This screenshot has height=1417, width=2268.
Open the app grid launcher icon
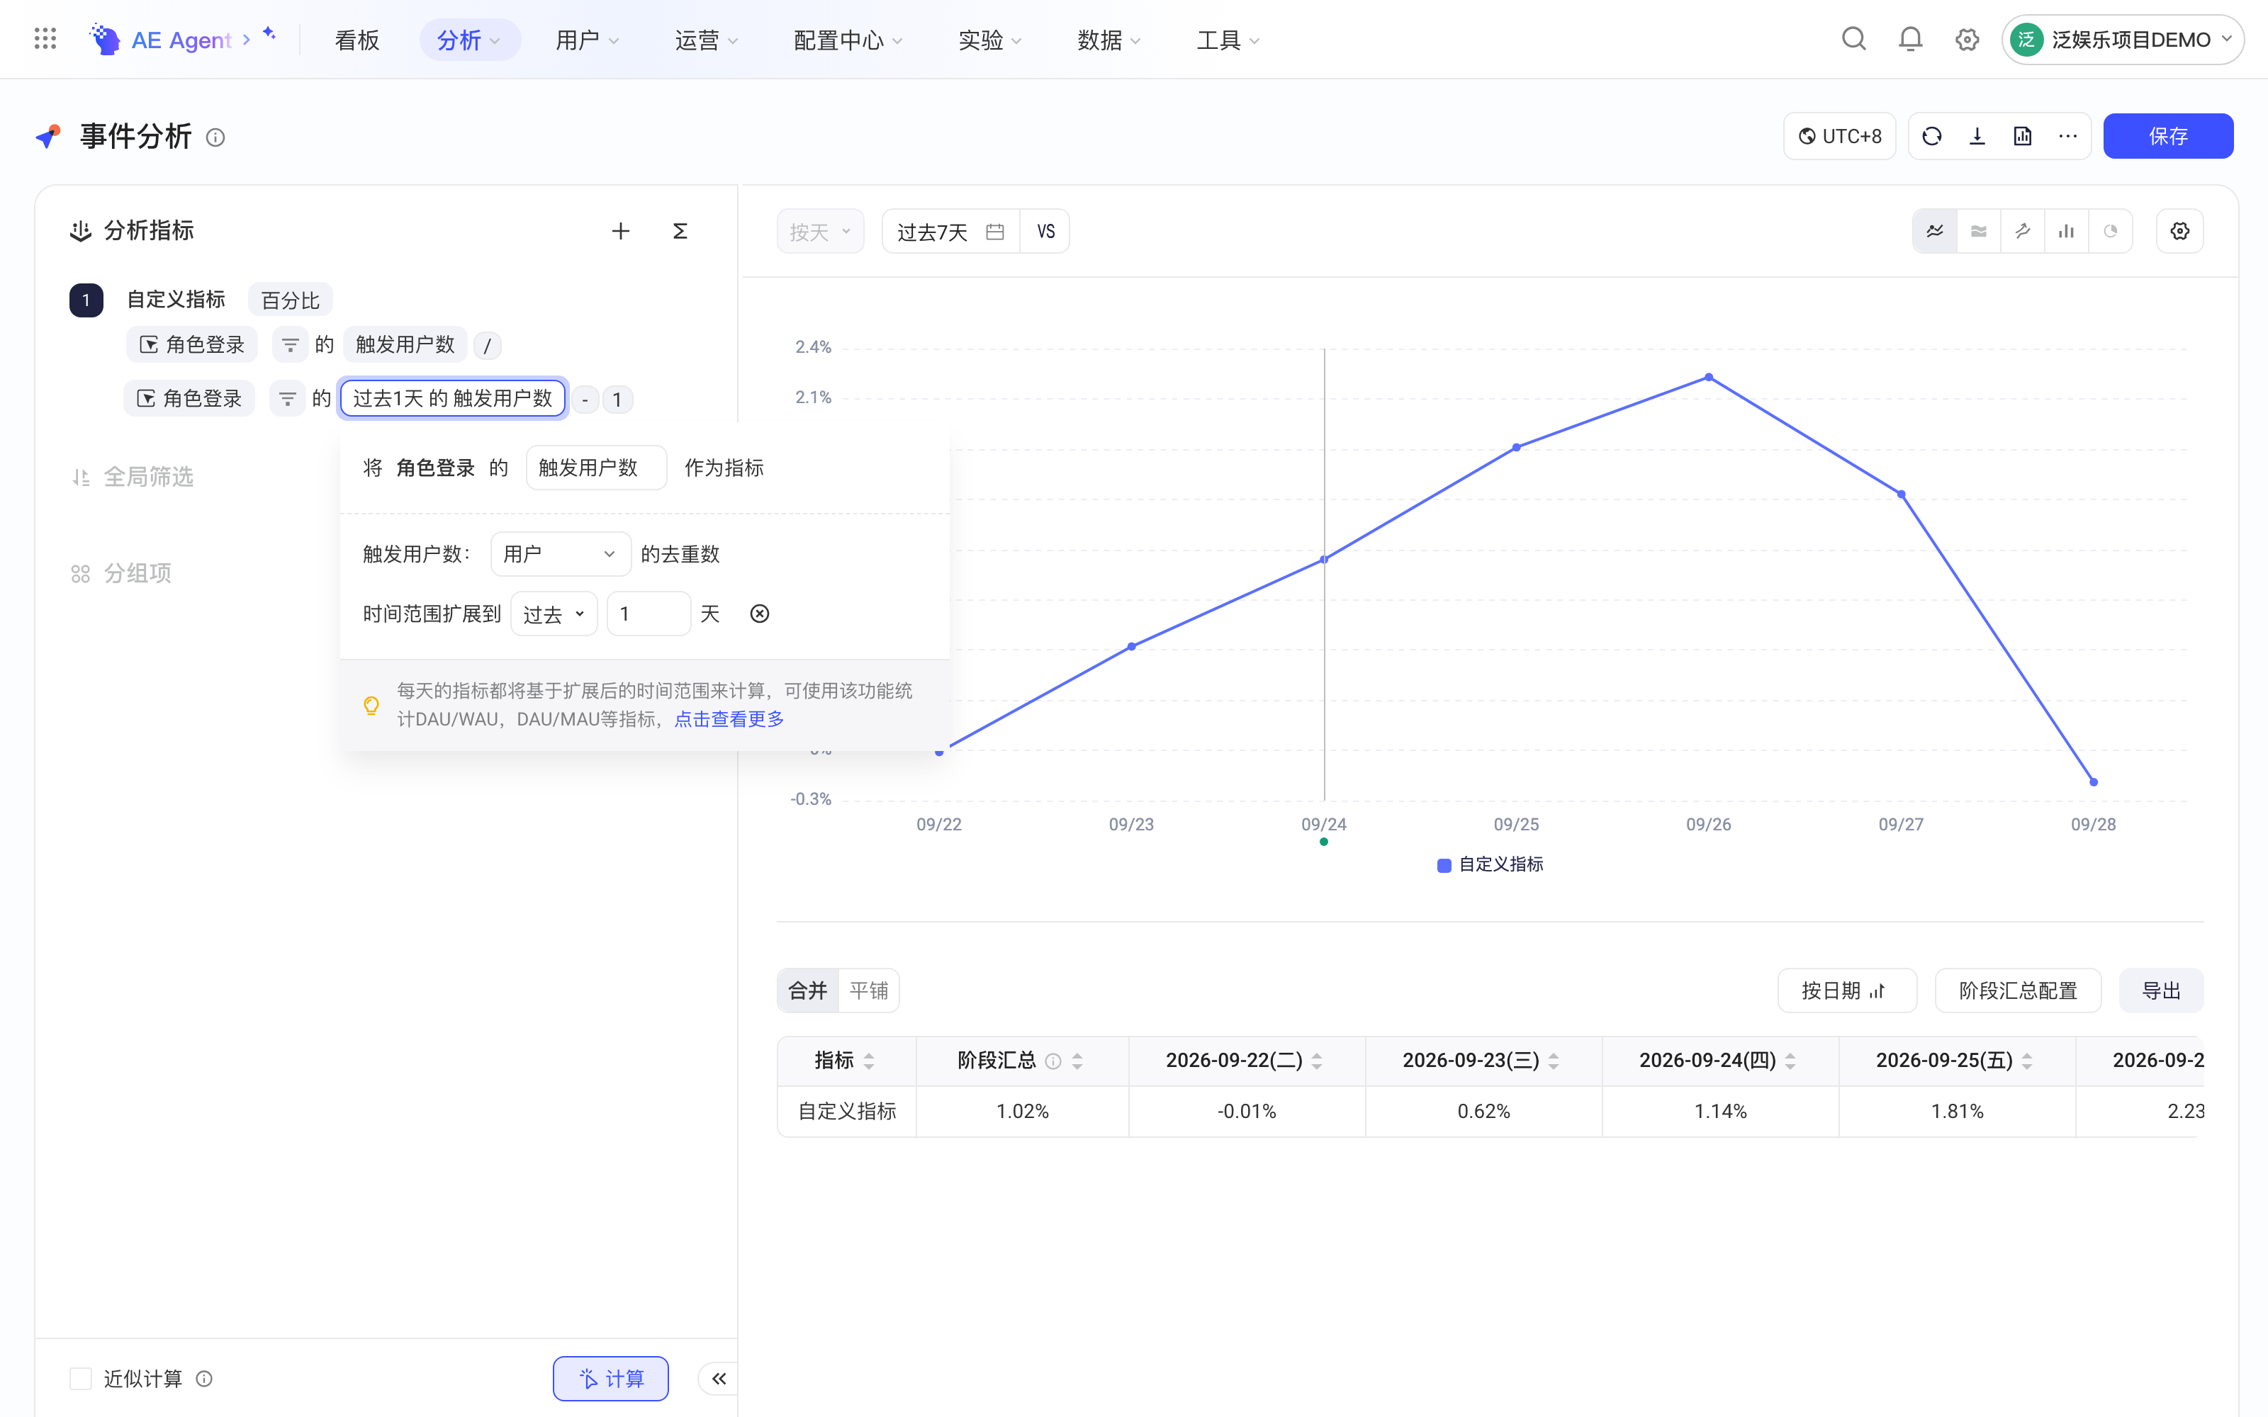click(45, 40)
